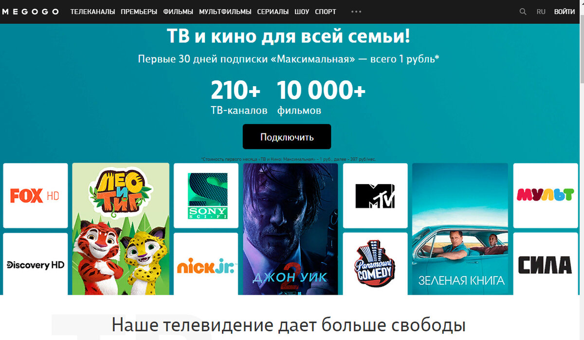Open the search magnifier icon
Screen dimensions: 584x340
point(523,12)
